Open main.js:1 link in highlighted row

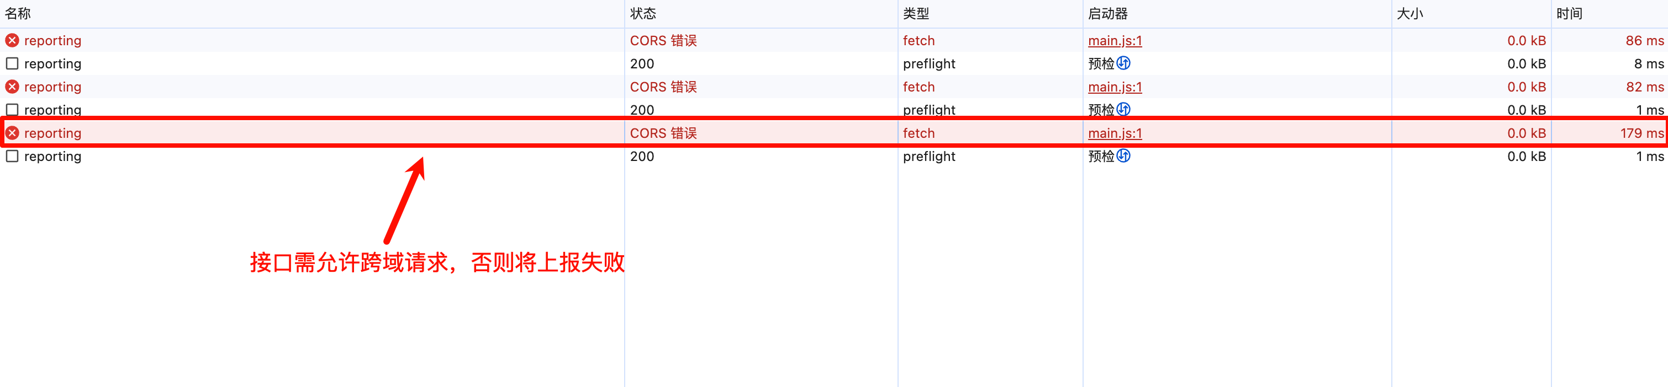pyautogui.click(x=1115, y=133)
